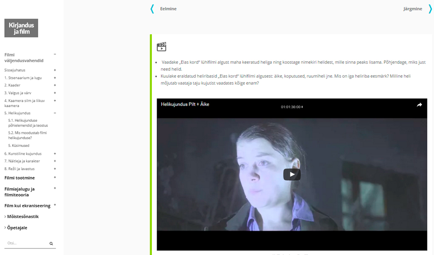The height and width of the screenshot is (255, 434).
Task: Collapse the Filmi väljendusvahendid section
Action: (x=55, y=54)
